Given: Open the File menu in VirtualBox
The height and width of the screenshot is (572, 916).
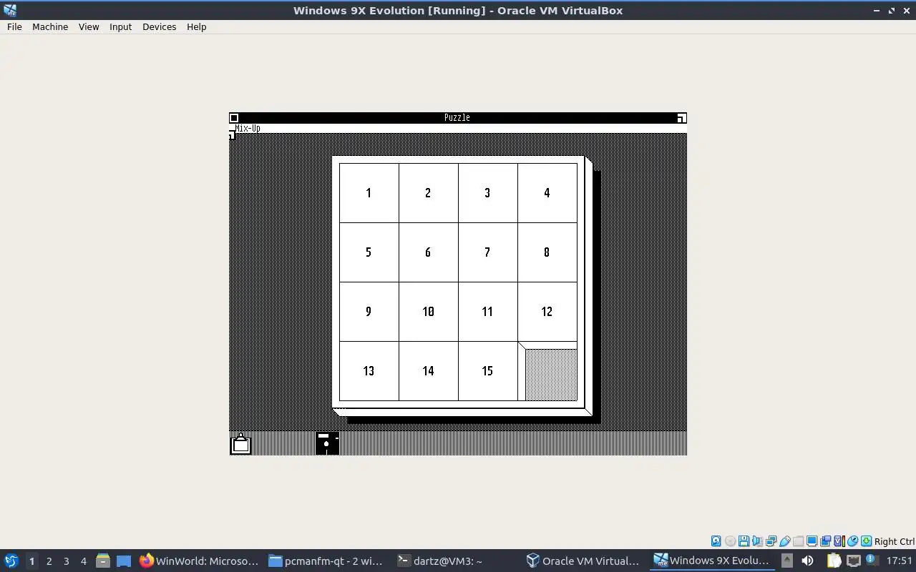Looking at the screenshot, I should tap(14, 26).
